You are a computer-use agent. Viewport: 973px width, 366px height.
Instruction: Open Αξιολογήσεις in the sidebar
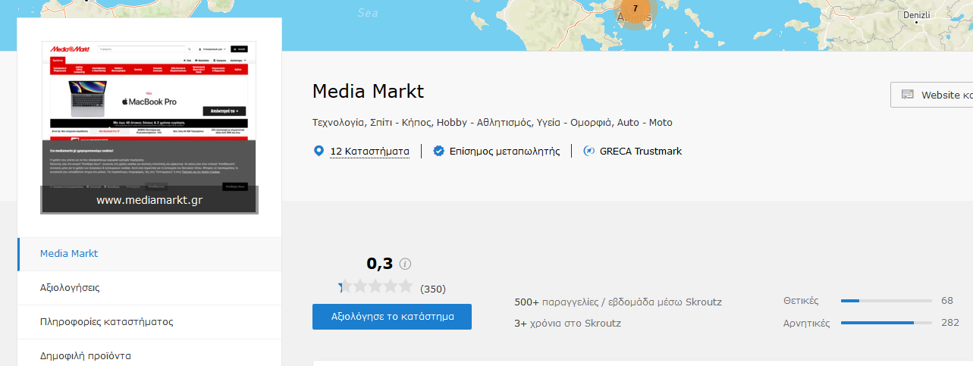tap(149, 288)
